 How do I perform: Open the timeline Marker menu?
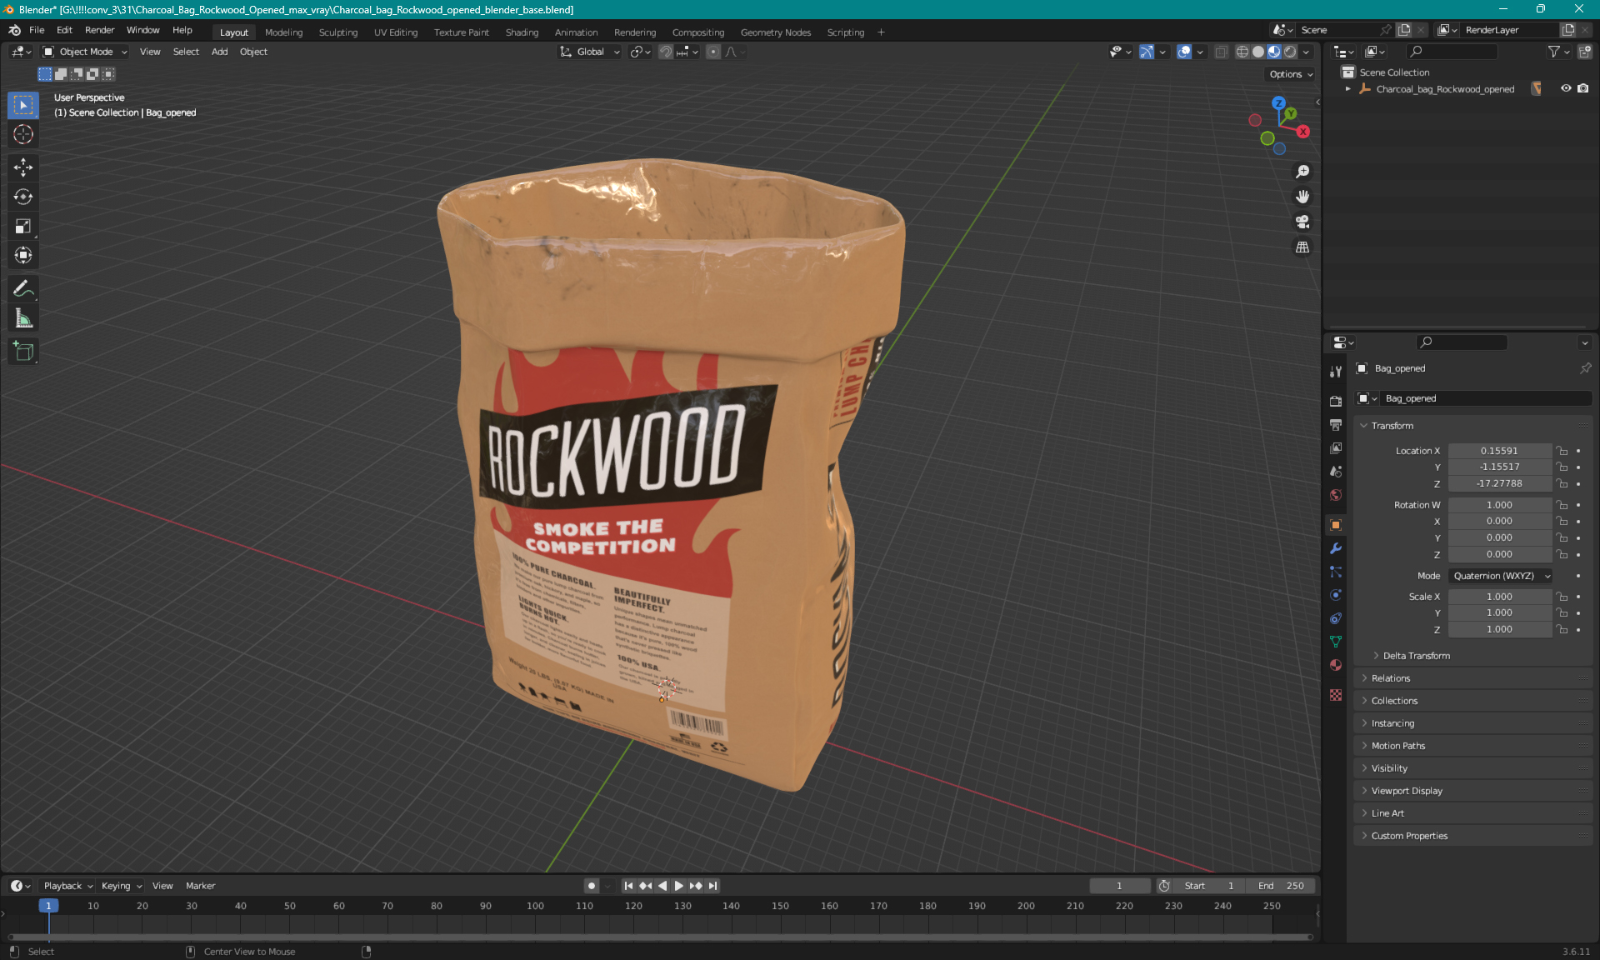[x=200, y=886]
